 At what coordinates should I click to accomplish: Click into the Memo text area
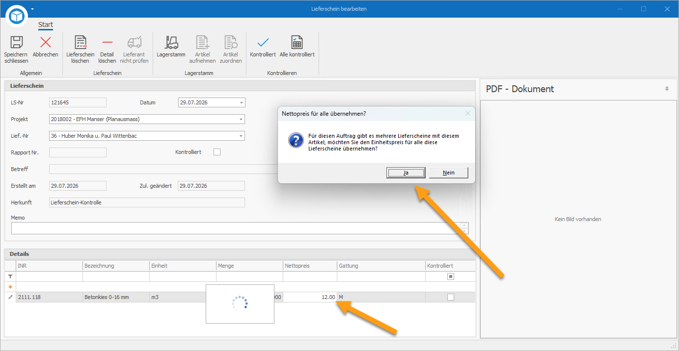236,228
